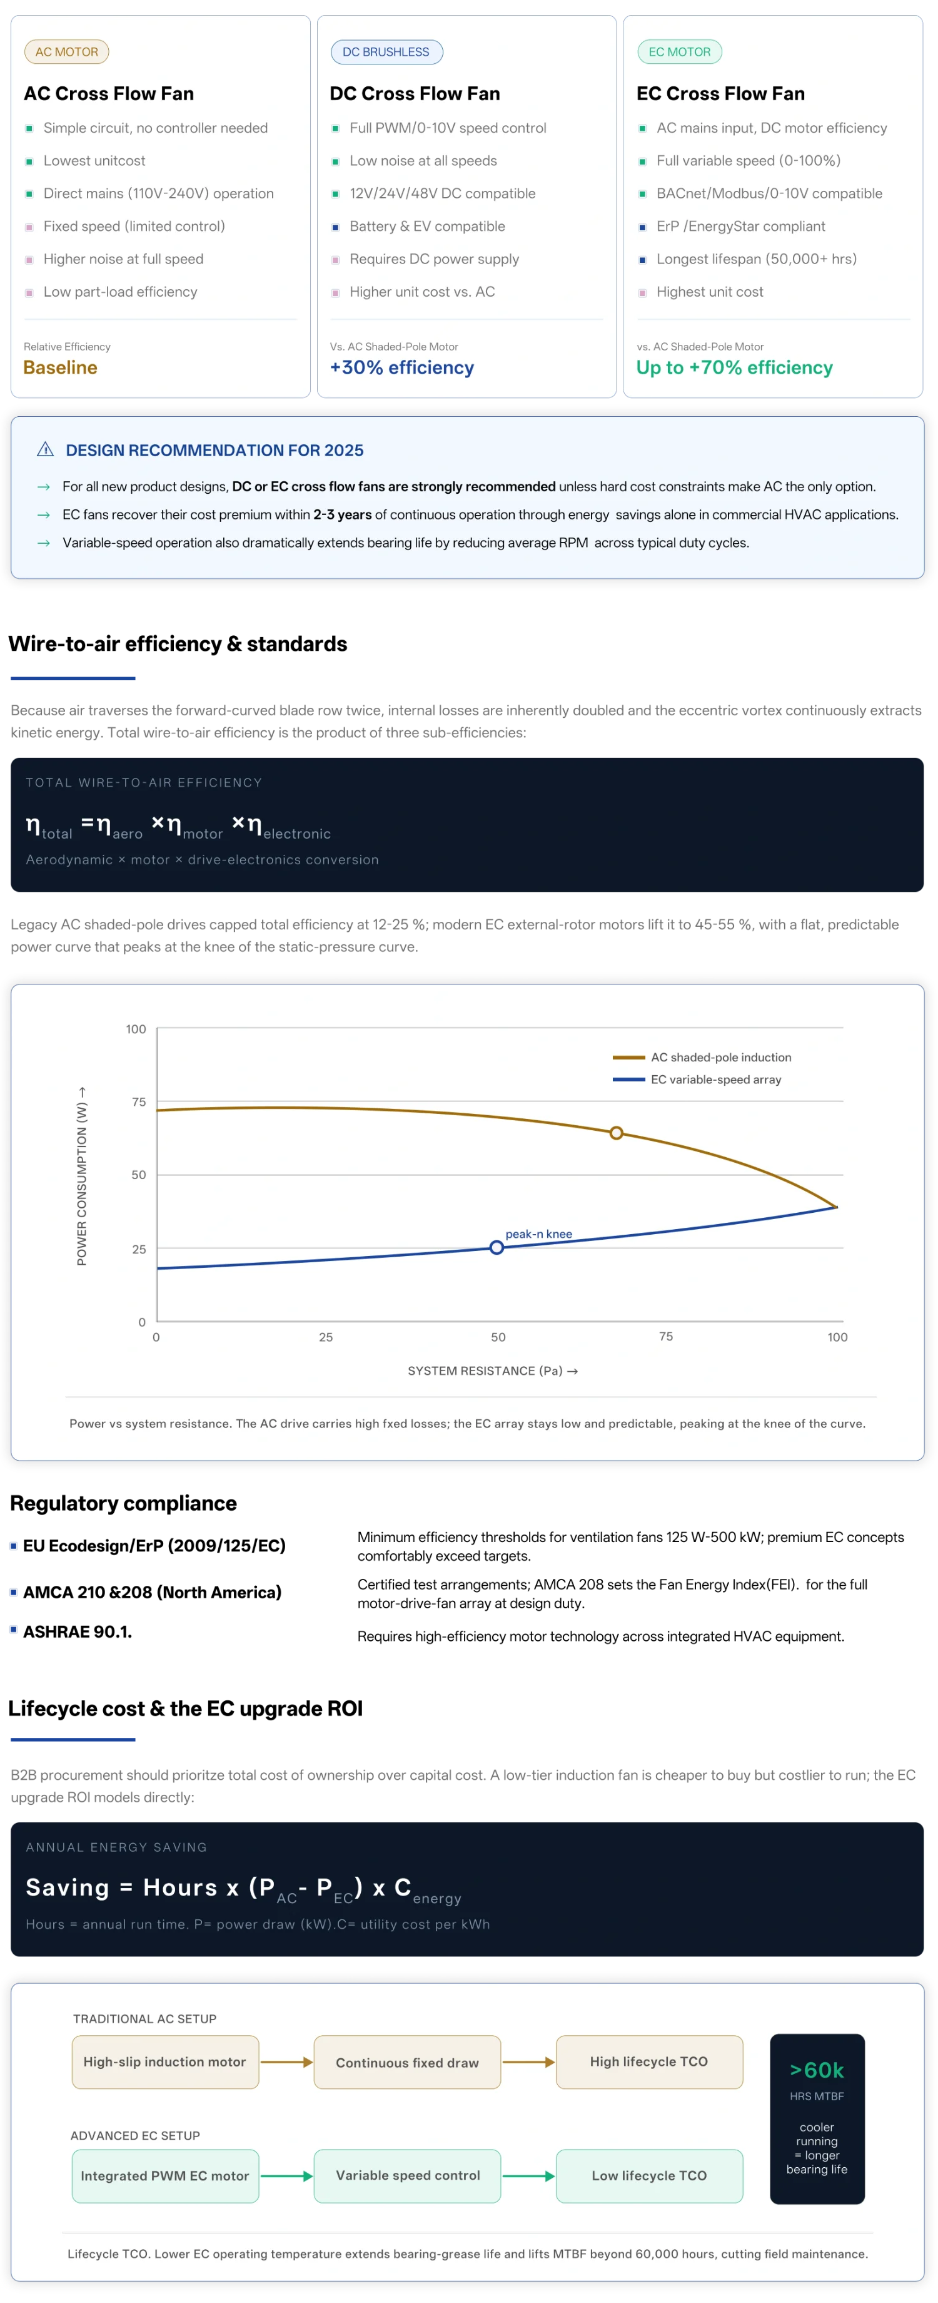Screen dimensions: 938x2303
Task: Click the EC Cross Flow Fan heading
Action: point(721,94)
